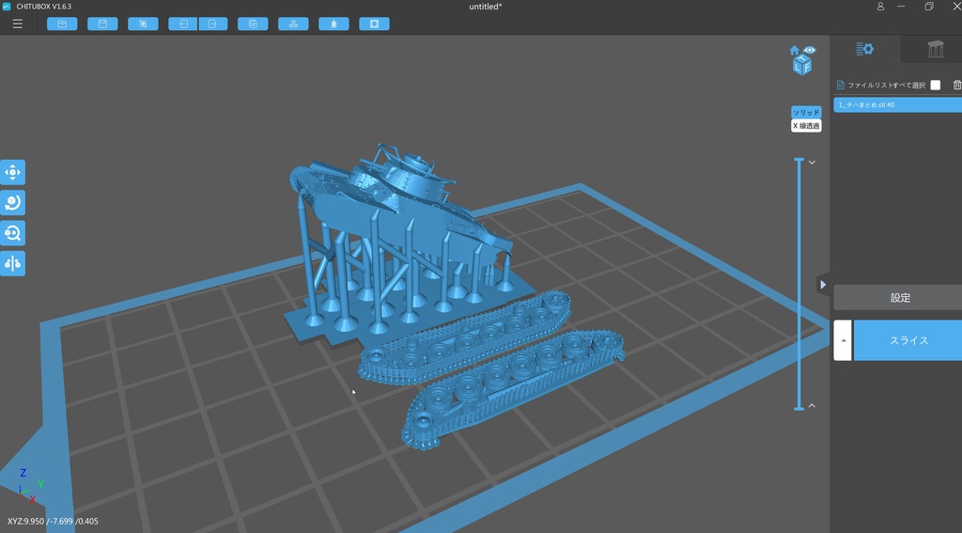The height and width of the screenshot is (533, 962).
Task: Click the layer slider bottom chevron
Action: click(x=812, y=406)
